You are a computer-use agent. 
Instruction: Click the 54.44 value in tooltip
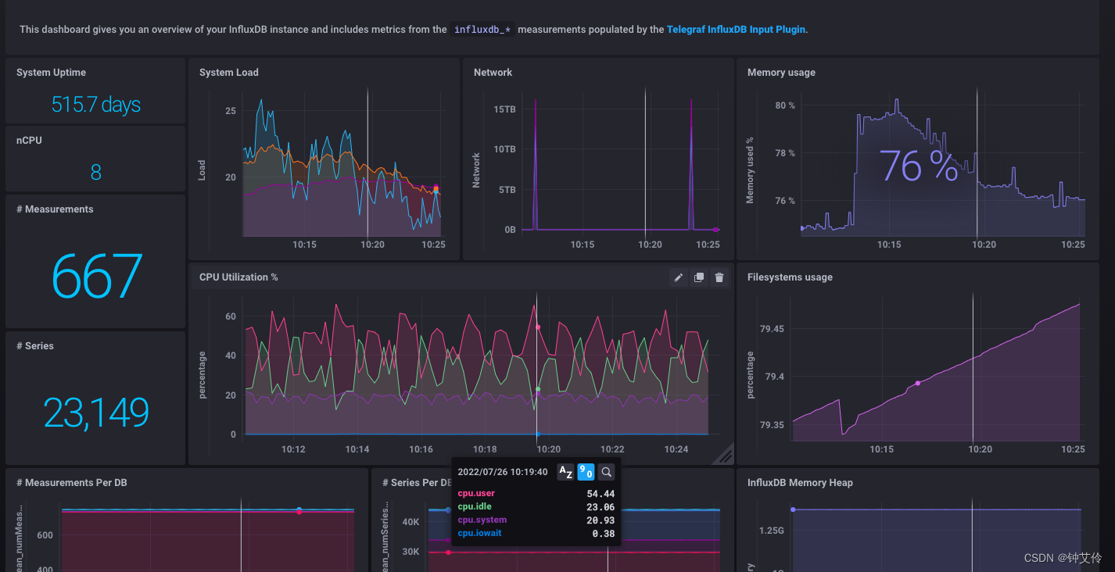[601, 494]
